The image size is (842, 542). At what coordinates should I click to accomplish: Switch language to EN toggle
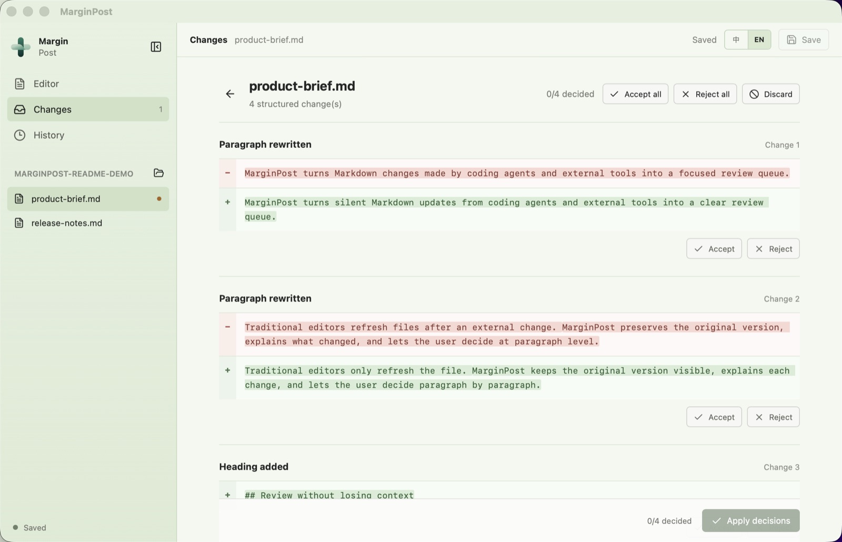coord(759,39)
